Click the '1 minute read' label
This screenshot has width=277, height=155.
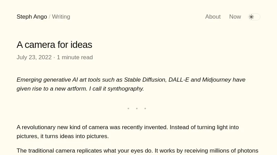point(75,58)
